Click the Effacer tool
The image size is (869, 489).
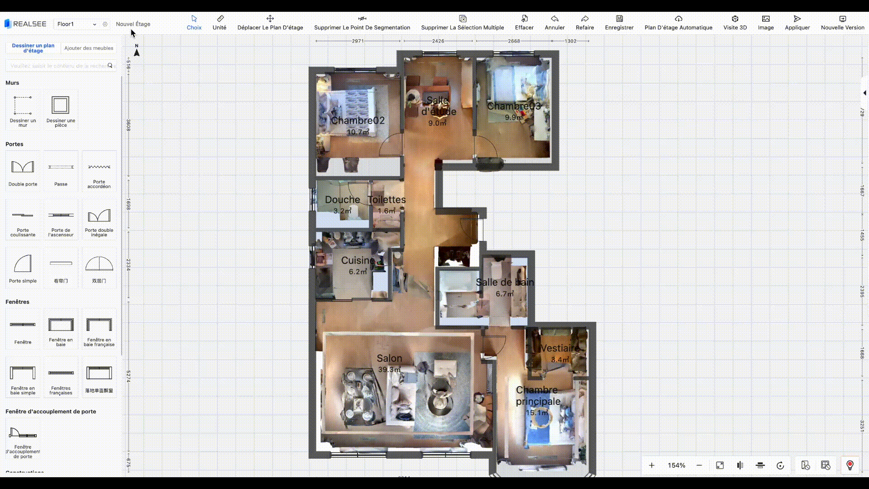coord(524,22)
